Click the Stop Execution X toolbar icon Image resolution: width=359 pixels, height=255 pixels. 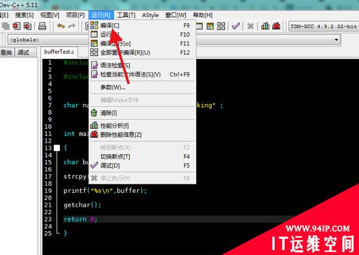[x=251, y=26]
